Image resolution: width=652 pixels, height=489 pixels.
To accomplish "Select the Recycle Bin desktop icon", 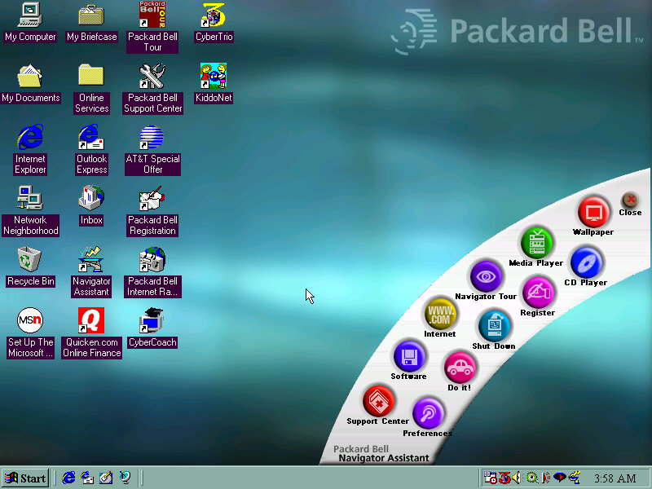I will (30, 260).
